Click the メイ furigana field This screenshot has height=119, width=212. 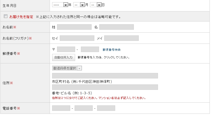121,38
